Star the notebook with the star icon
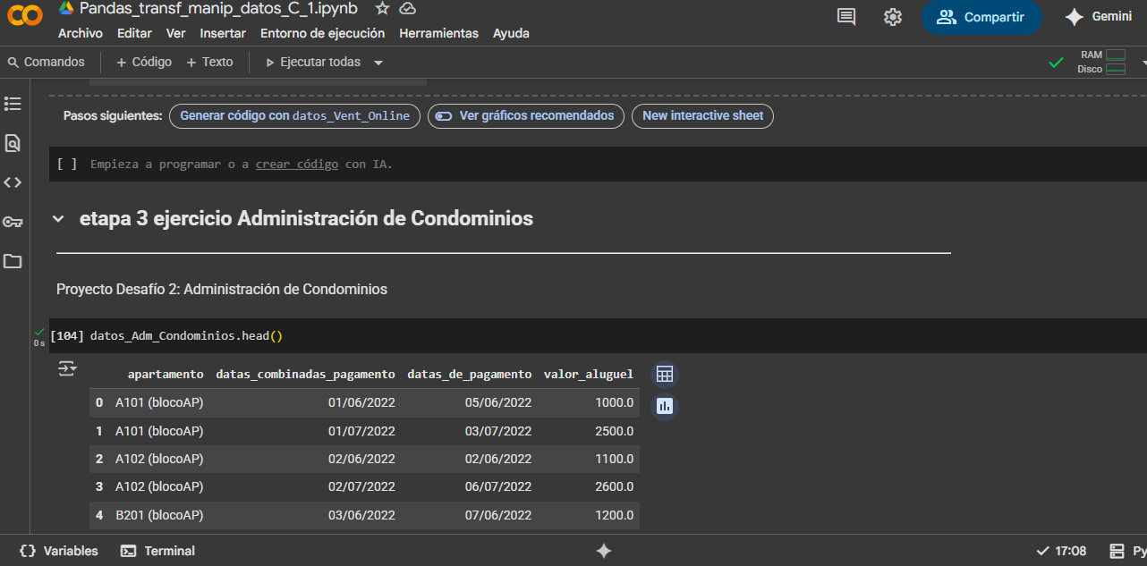The height and width of the screenshot is (566, 1147). coord(382,8)
